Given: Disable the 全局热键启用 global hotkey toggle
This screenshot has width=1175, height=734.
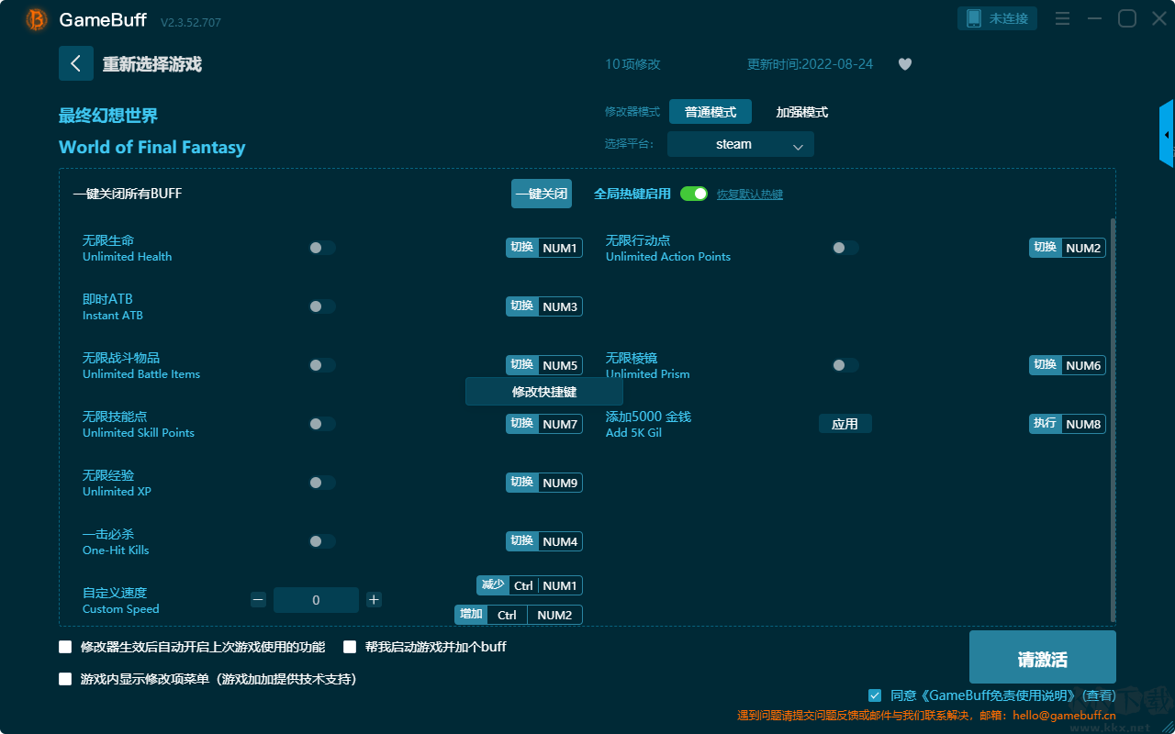Looking at the screenshot, I should (694, 194).
